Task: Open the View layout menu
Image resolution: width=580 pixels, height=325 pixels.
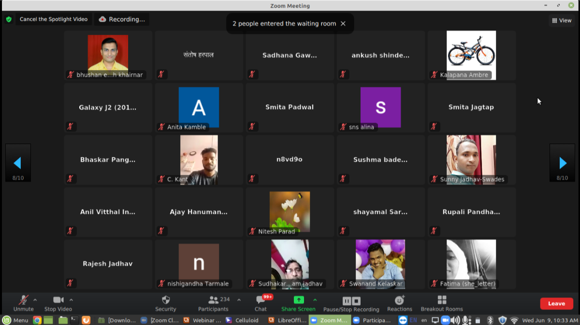Action: tap(561, 20)
